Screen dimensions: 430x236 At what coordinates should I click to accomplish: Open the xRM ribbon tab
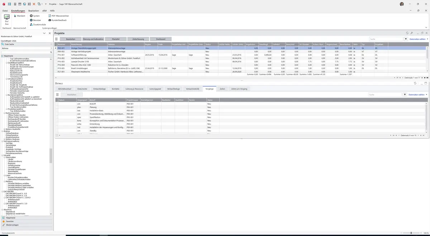click(44, 11)
